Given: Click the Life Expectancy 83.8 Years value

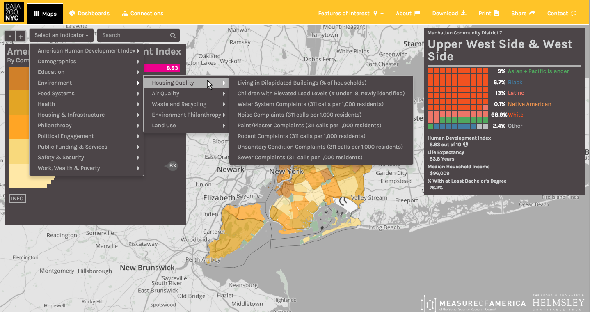Looking at the screenshot, I should pyautogui.click(x=442, y=159).
